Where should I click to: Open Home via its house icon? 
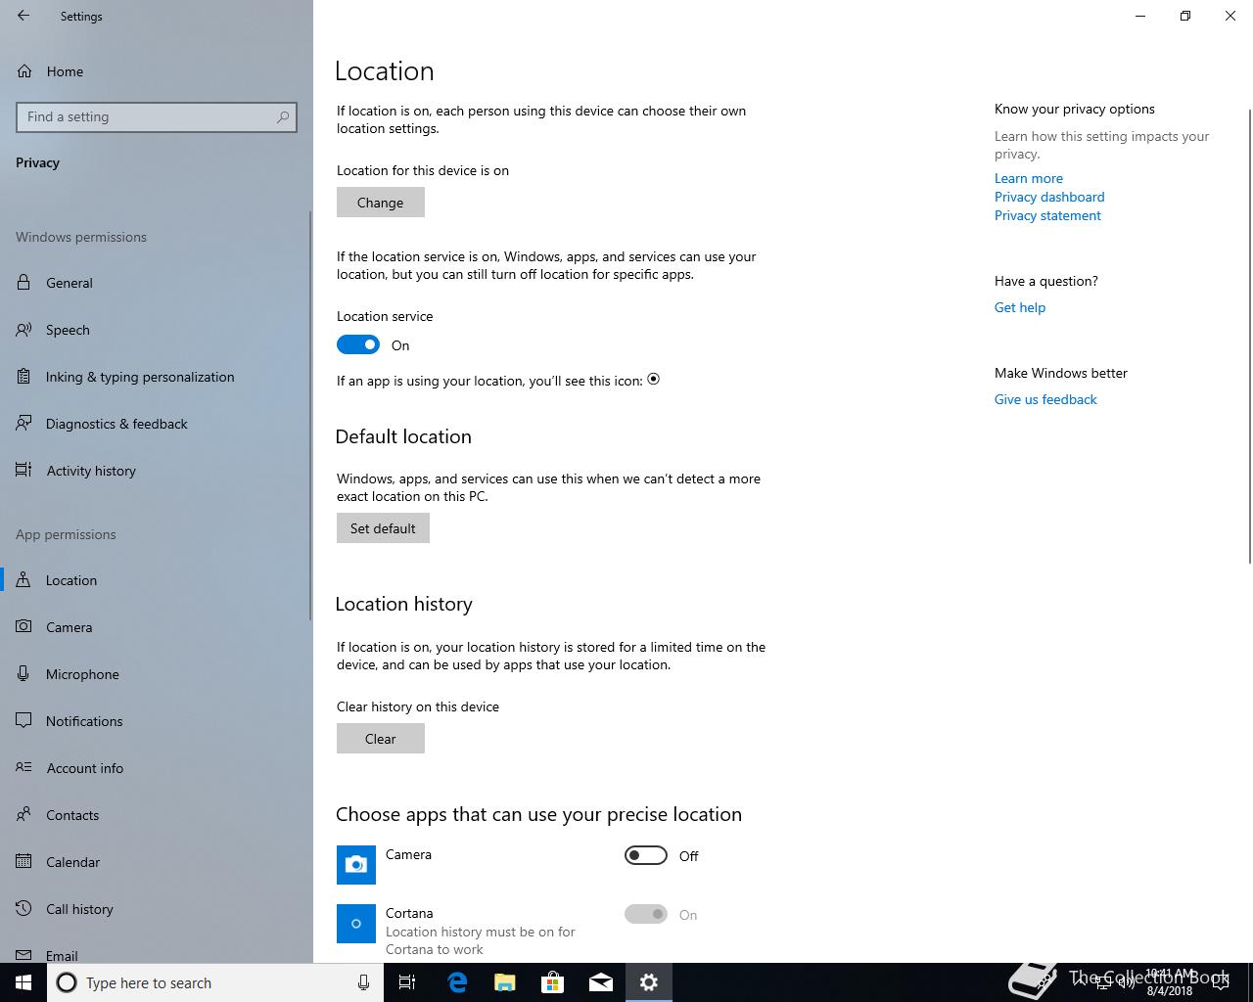pos(23,71)
